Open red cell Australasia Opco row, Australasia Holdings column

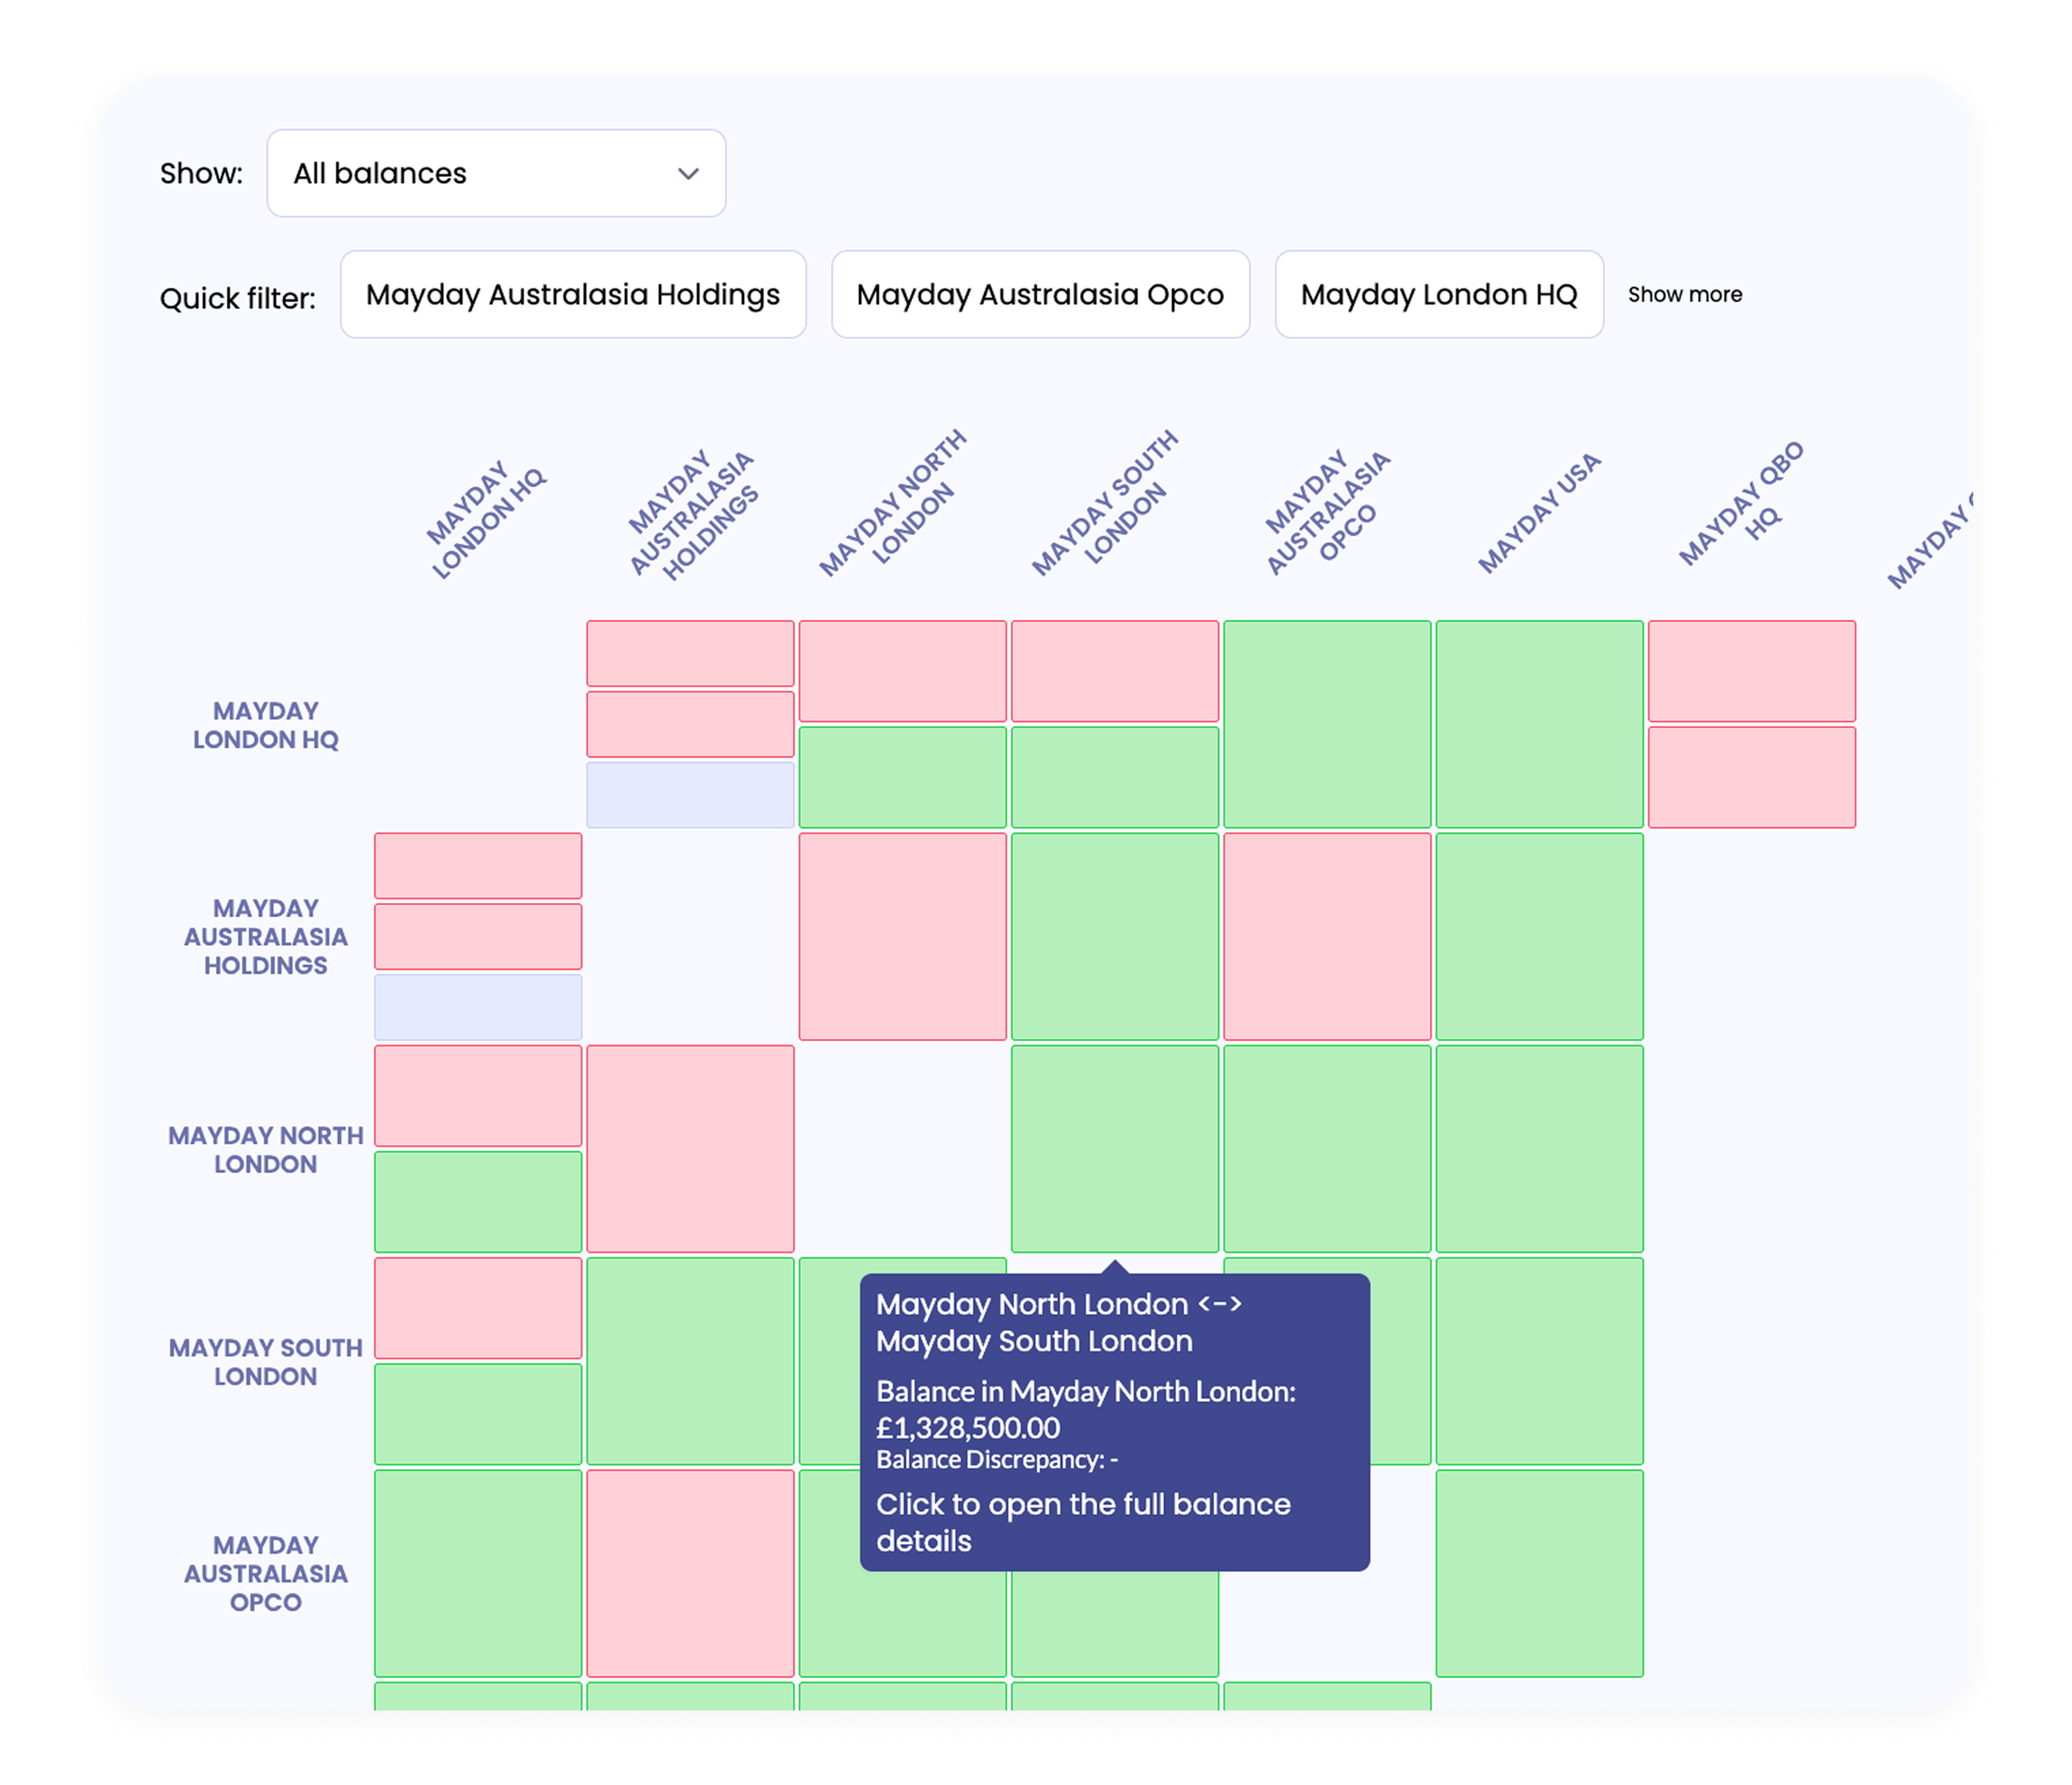690,1573
